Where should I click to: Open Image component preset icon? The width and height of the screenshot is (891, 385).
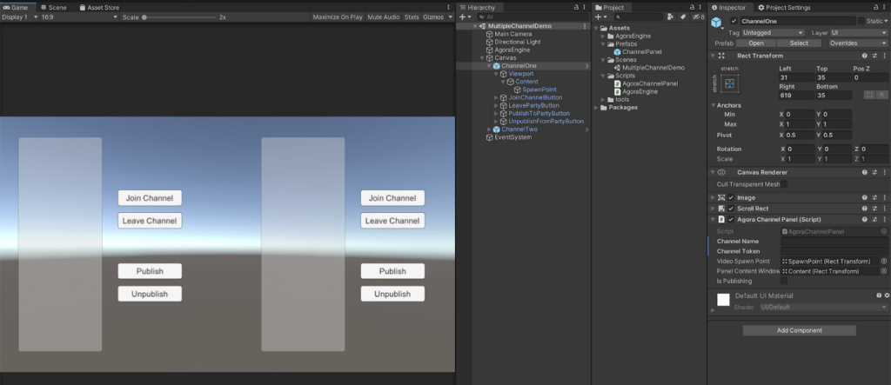click(x=874, y=197)
